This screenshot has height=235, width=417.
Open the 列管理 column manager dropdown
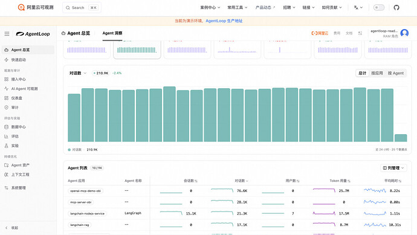(393, 168)
